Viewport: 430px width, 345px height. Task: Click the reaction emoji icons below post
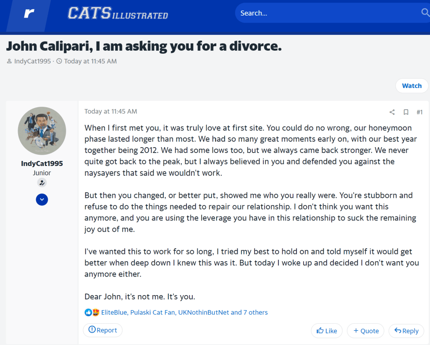click(92, 312)
